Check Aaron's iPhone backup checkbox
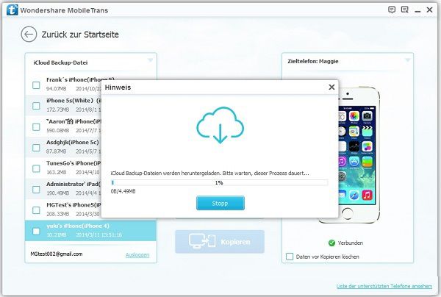This screenshot has width=441, height=297. [36, 127]
